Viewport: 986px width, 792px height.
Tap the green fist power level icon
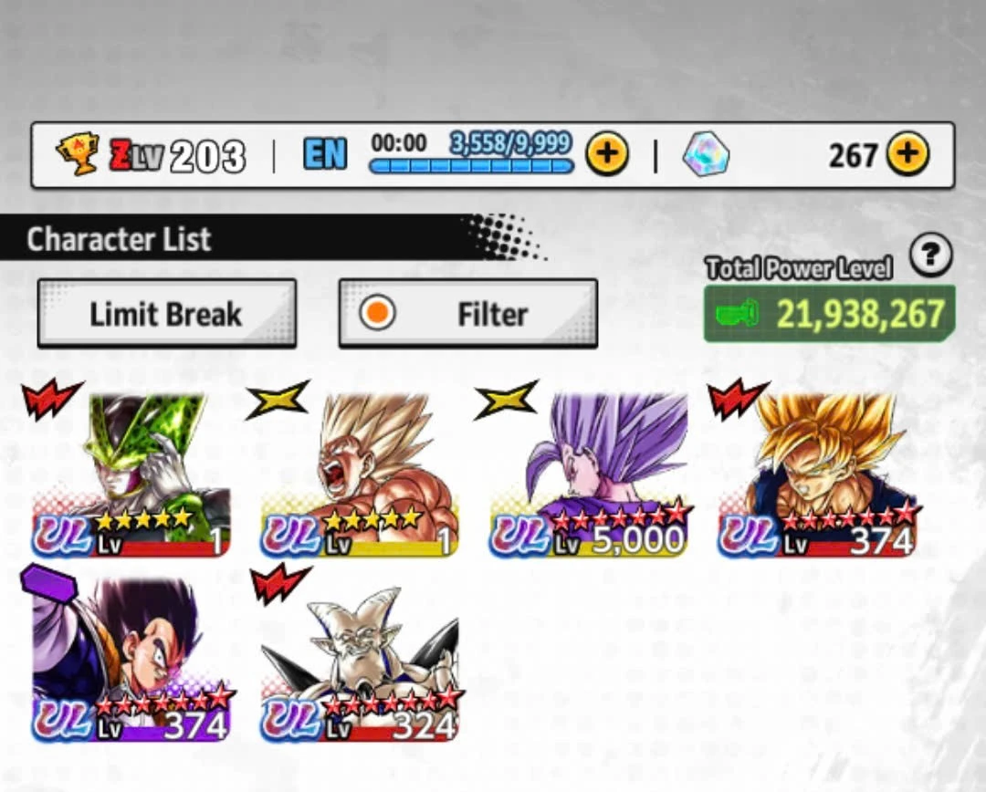tap(739, 313)
